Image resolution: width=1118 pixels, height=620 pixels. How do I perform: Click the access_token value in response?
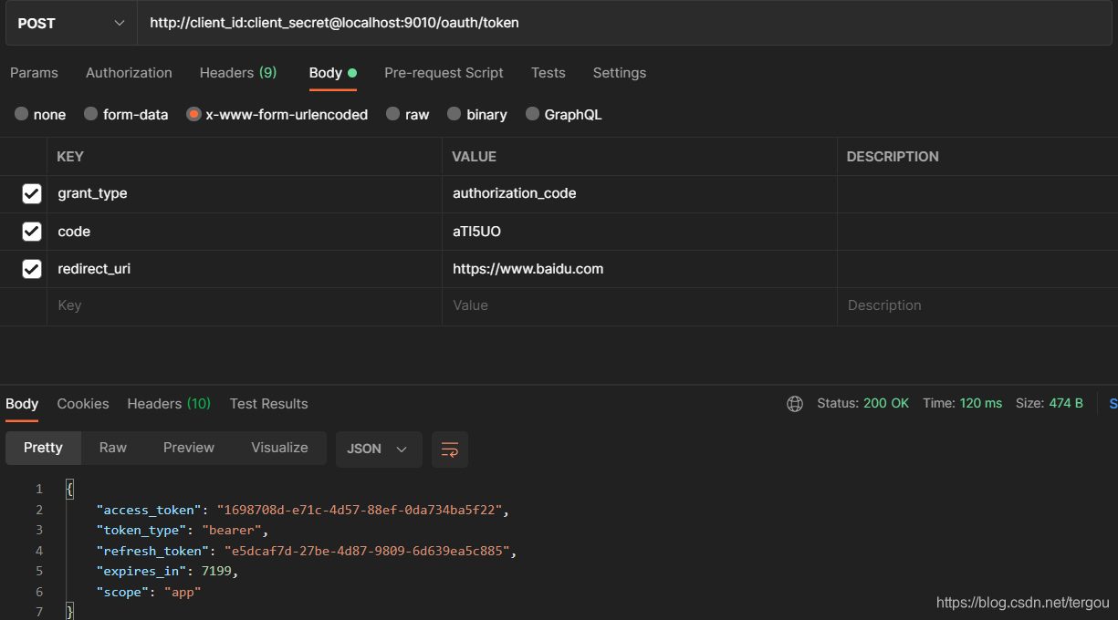pos(361,510)
